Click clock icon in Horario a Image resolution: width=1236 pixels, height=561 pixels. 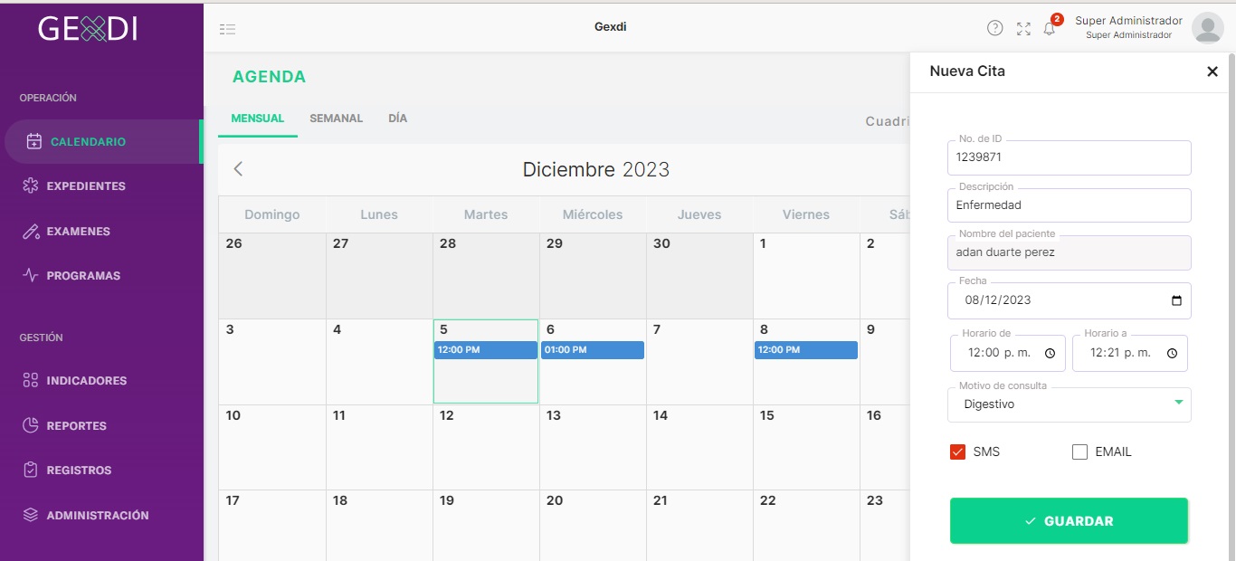coord(1172,354)
